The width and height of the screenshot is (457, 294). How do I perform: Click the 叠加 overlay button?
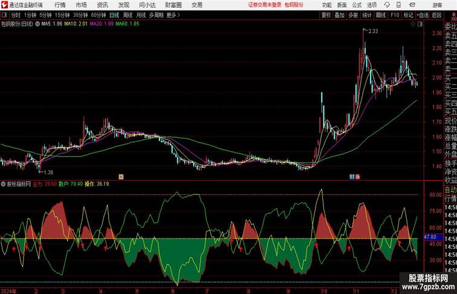point(340,15)
